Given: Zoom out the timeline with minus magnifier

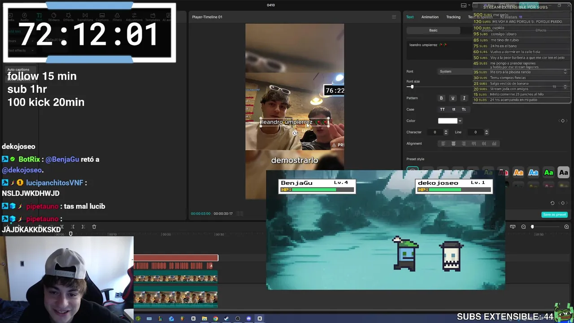Looking at the screenshot, I should (523, 227).
